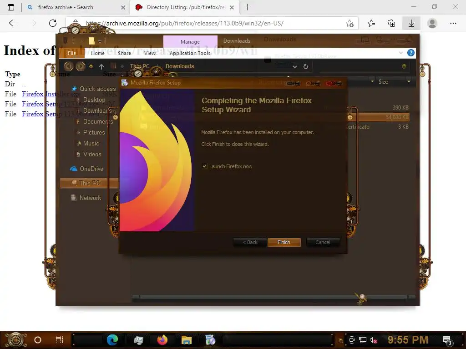Open Firefox from the taskbar
The image size is (466, 349).
point(162,340)
